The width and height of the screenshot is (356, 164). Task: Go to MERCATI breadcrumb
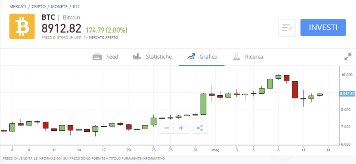coord(18,7)
